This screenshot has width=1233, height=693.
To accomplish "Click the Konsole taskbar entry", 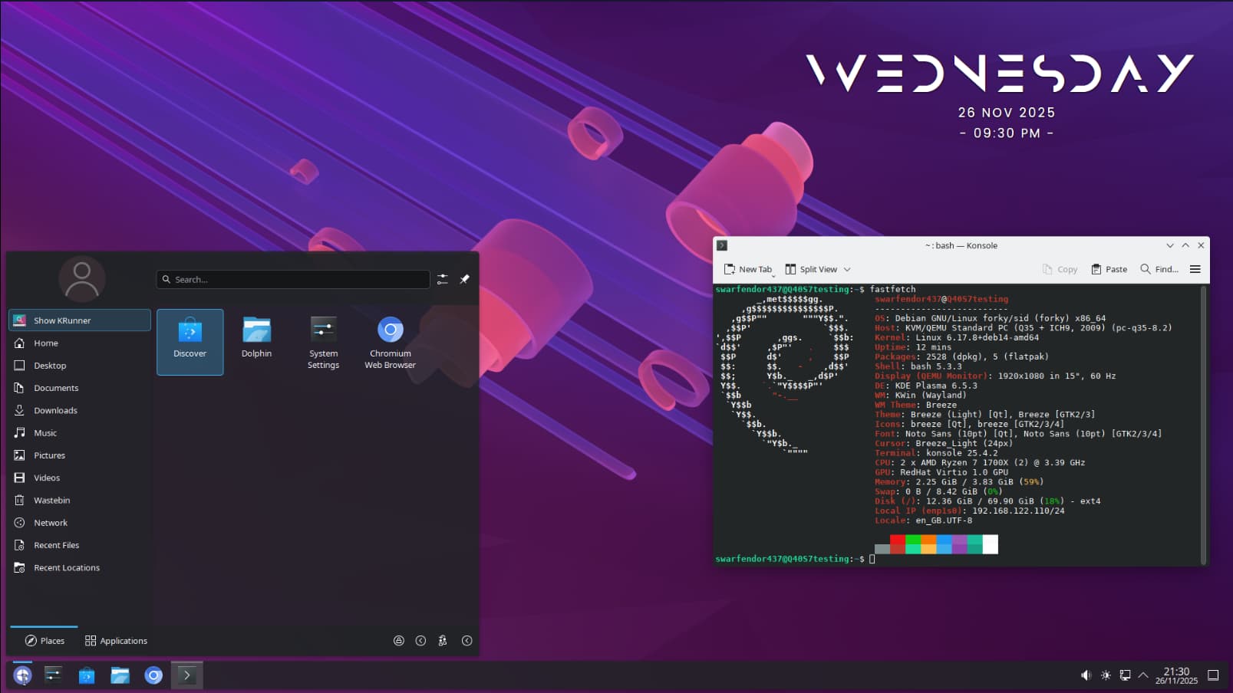I will click(x=186, y=675).
